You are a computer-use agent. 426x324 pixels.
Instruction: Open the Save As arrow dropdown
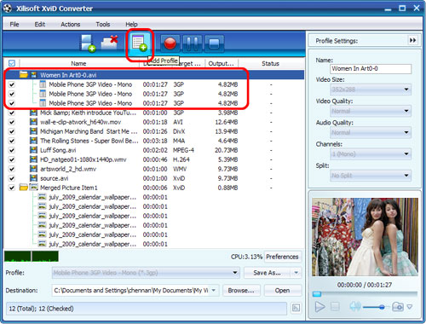point(296,273)
